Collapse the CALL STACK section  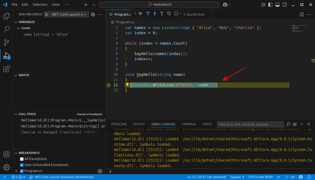pos(16,114)
